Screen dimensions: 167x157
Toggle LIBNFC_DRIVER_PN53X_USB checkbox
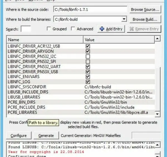coord(88,72)
